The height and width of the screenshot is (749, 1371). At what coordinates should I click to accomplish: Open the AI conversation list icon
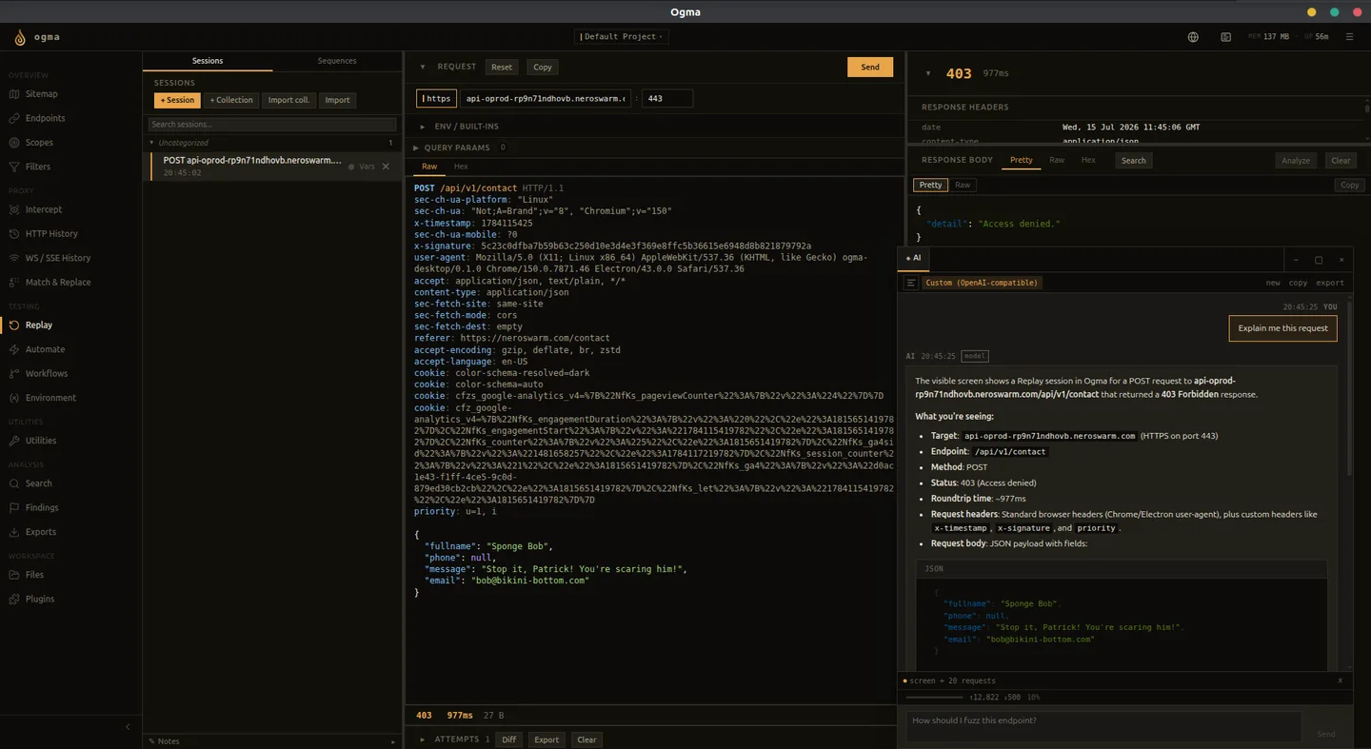pos(911,283)
